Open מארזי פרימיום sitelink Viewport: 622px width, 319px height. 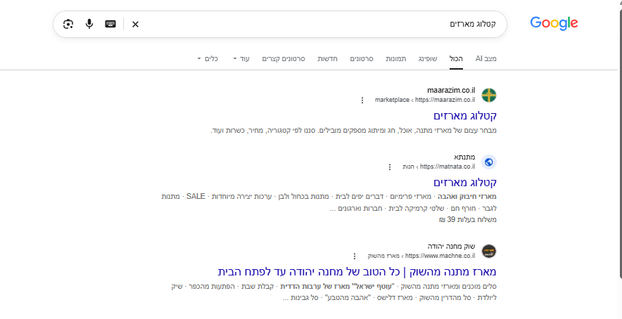coord(412,197)
